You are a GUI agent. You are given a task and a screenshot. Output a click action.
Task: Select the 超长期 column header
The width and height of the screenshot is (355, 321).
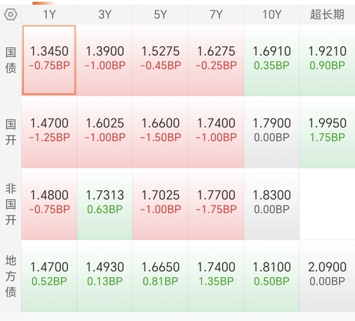[x=327, y=15]
